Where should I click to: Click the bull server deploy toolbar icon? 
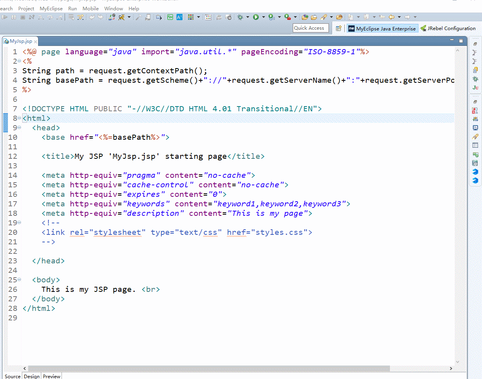(121, 17)
